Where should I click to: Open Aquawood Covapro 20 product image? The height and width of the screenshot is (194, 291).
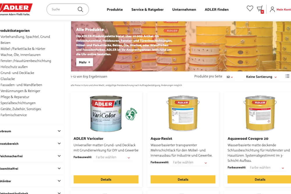click(260, 113)
